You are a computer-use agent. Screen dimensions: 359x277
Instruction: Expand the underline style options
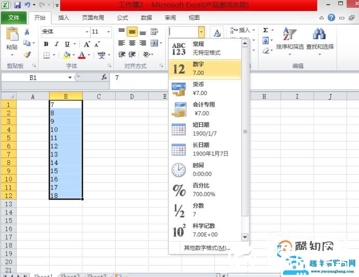tap(75, 44)
